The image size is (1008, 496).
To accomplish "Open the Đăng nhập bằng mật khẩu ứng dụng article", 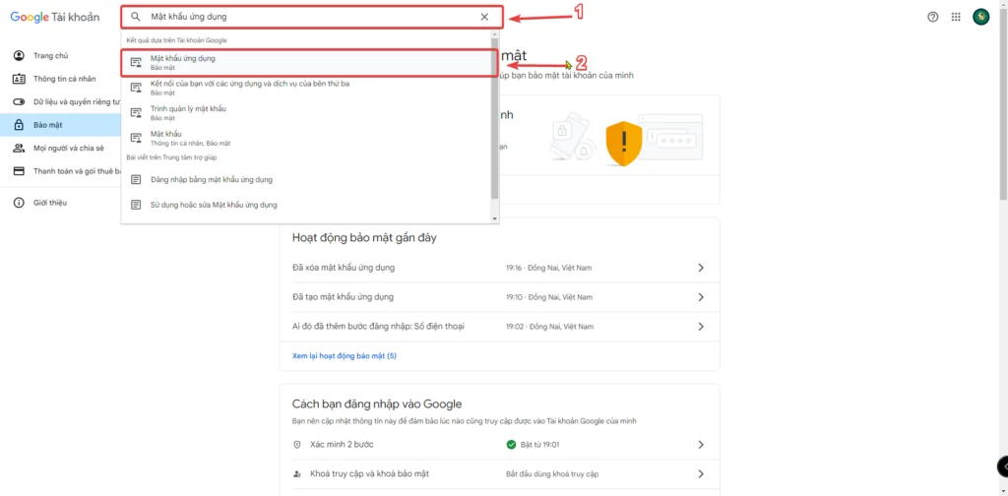I will (212, 180).
